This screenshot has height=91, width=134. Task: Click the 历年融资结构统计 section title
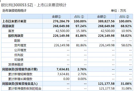coord(14,11)
